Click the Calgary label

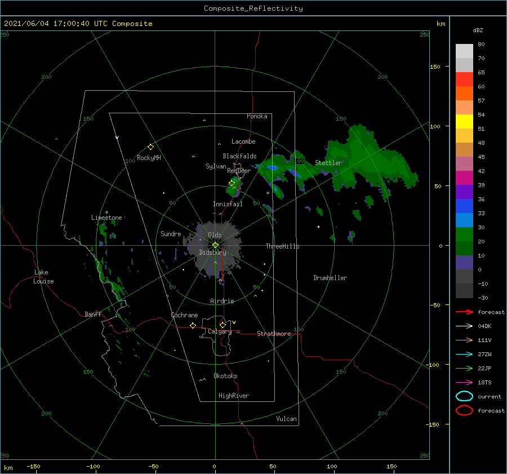tap(220, 331)
